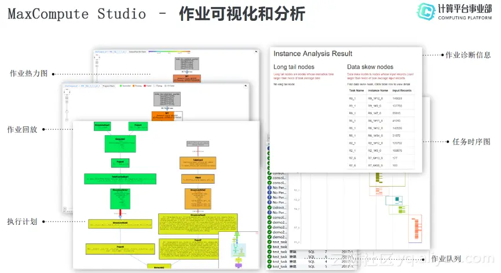The image size is (501, 273).
Task: Click the input records value 177
Action: (x=395, y=158)
